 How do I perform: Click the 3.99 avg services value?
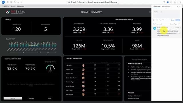click(137, 29)
